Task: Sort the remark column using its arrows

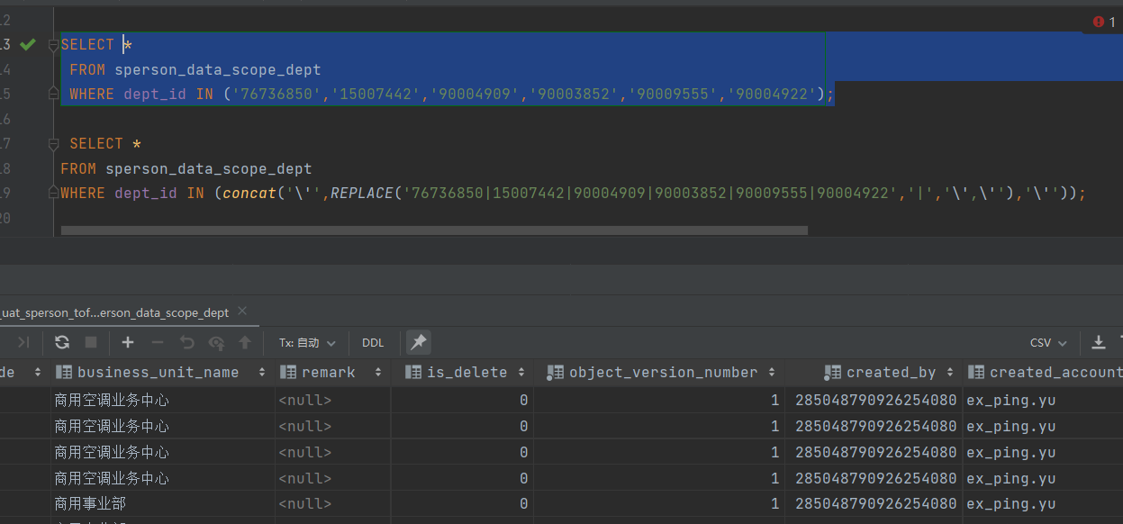Action: [378, 372]
